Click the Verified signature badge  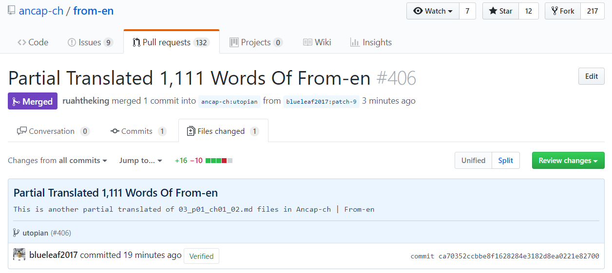click(201, 256)
